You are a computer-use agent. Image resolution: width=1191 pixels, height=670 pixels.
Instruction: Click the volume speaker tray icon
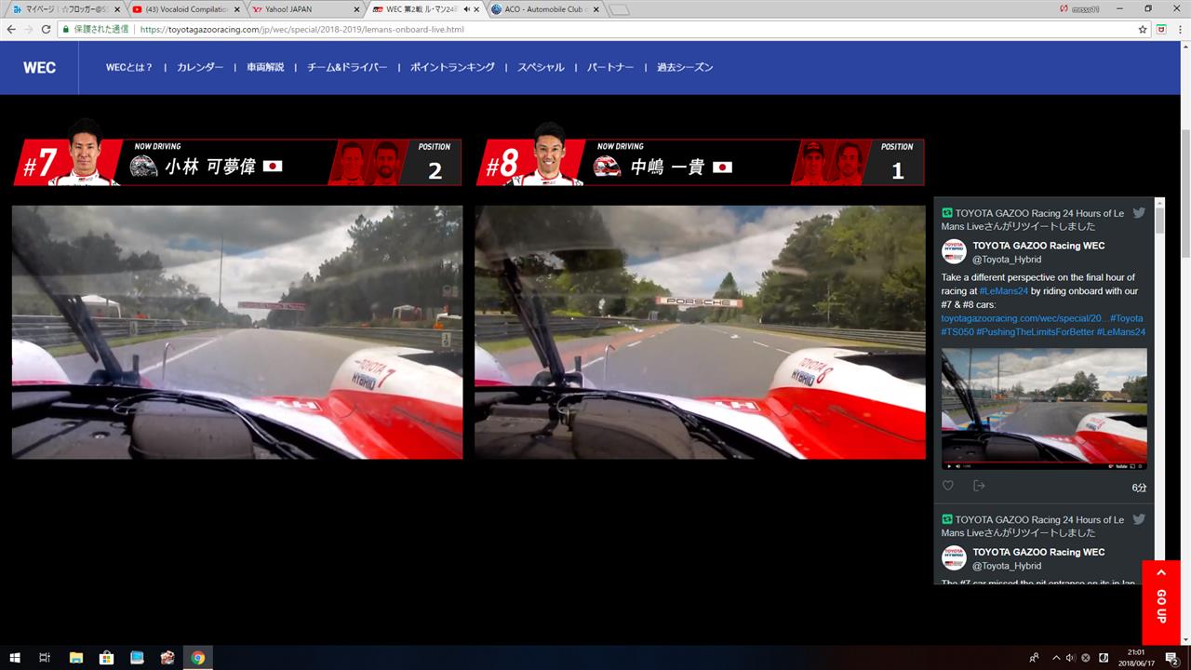pyautogui.click(x=1070, y=658)
